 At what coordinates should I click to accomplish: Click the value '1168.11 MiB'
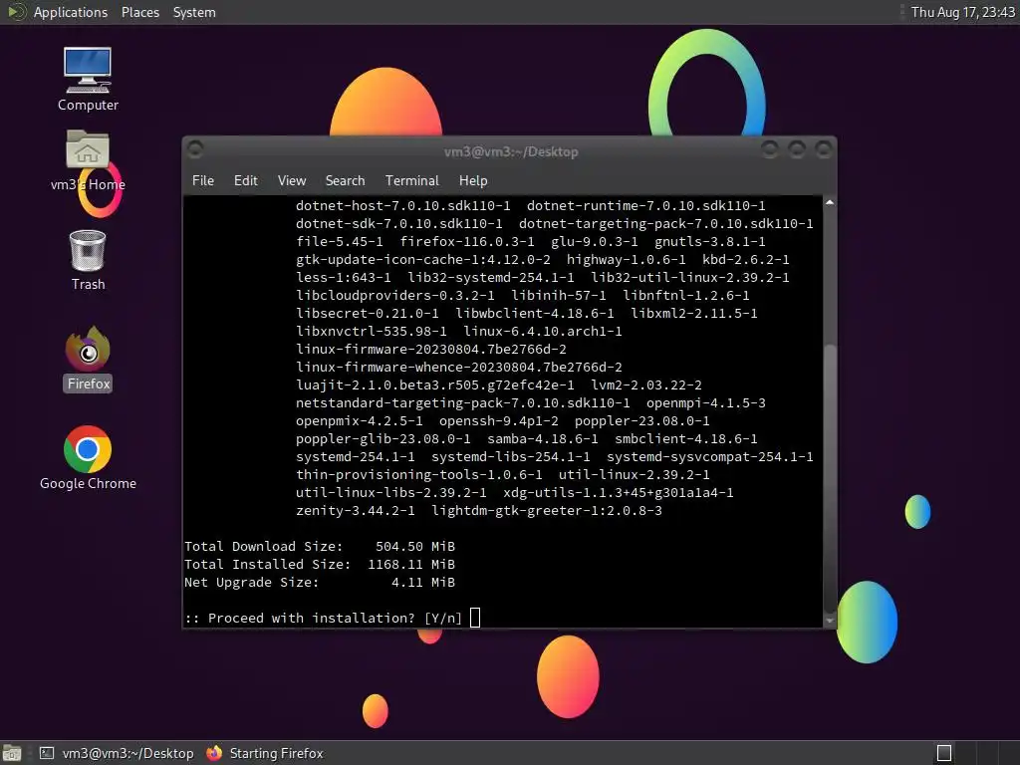click(x=411, y=564)
